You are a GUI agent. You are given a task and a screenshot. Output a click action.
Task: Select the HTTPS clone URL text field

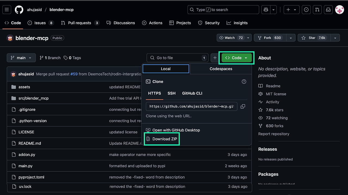point(191,106)
